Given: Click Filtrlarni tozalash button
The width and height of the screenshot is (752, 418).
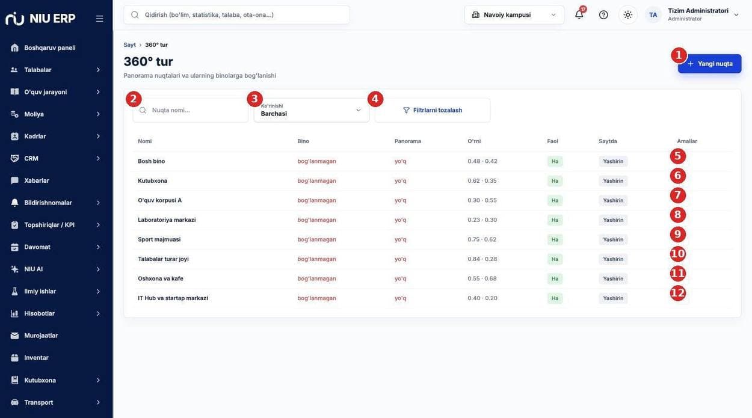Looking at the screenshot, I should pyautogui.click(x=433, y=110).
